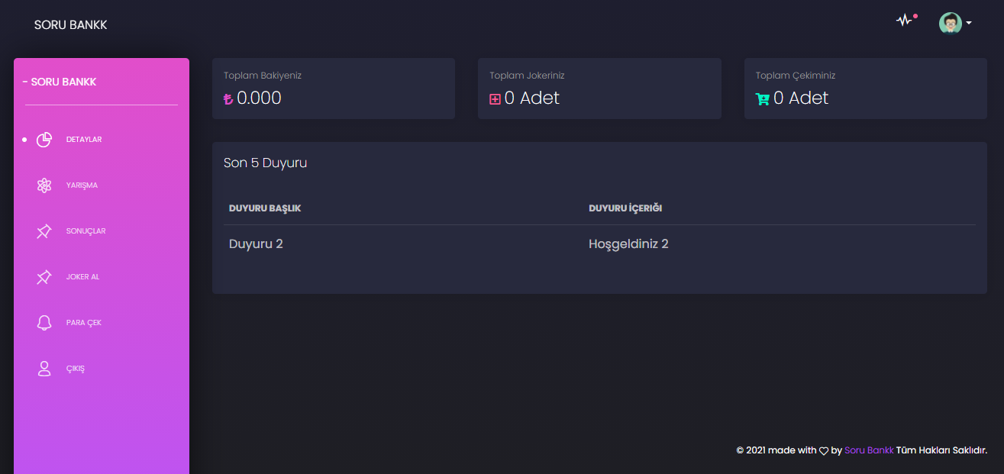Click the pie chart icon beside DETAYLAR
The width and height of the screenshot is (1004, 474).
tap(44, 140)
